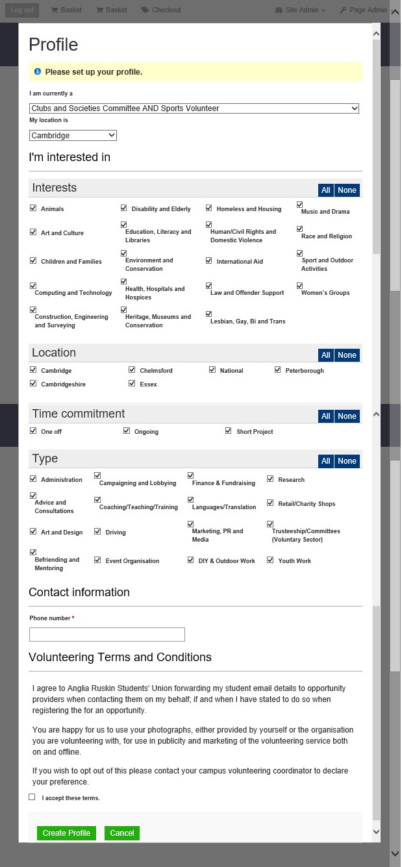Select All in the Type section
The height and width of the screenshot is (867, 402).
click(326, 461)
